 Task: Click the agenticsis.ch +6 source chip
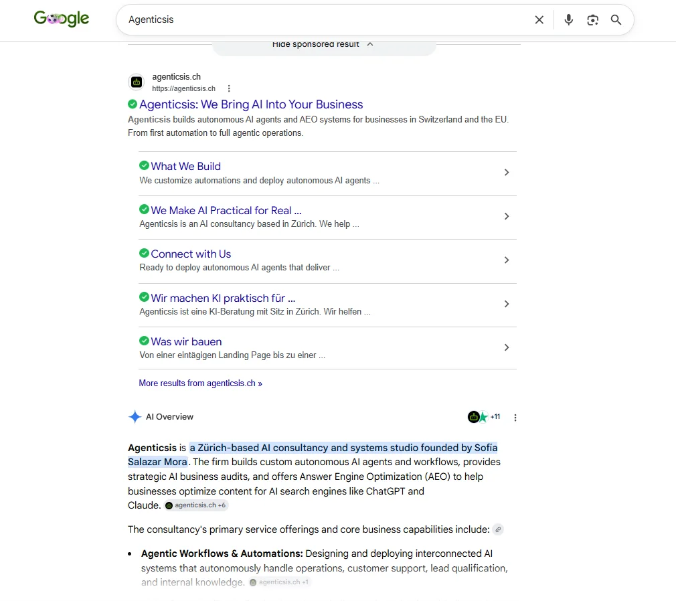(x=196, y=505)
